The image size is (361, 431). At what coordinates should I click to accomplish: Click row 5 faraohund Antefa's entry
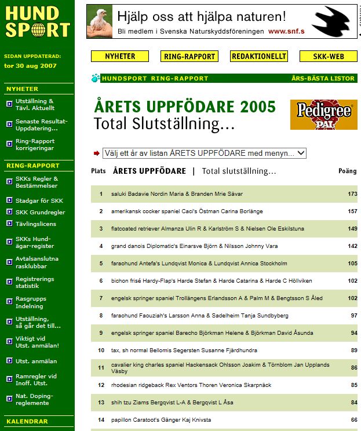pyautogui.click(x=224, y=264)
